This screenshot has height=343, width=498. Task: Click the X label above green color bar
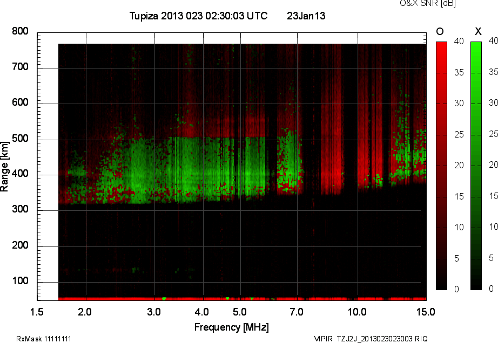point(478,31)
